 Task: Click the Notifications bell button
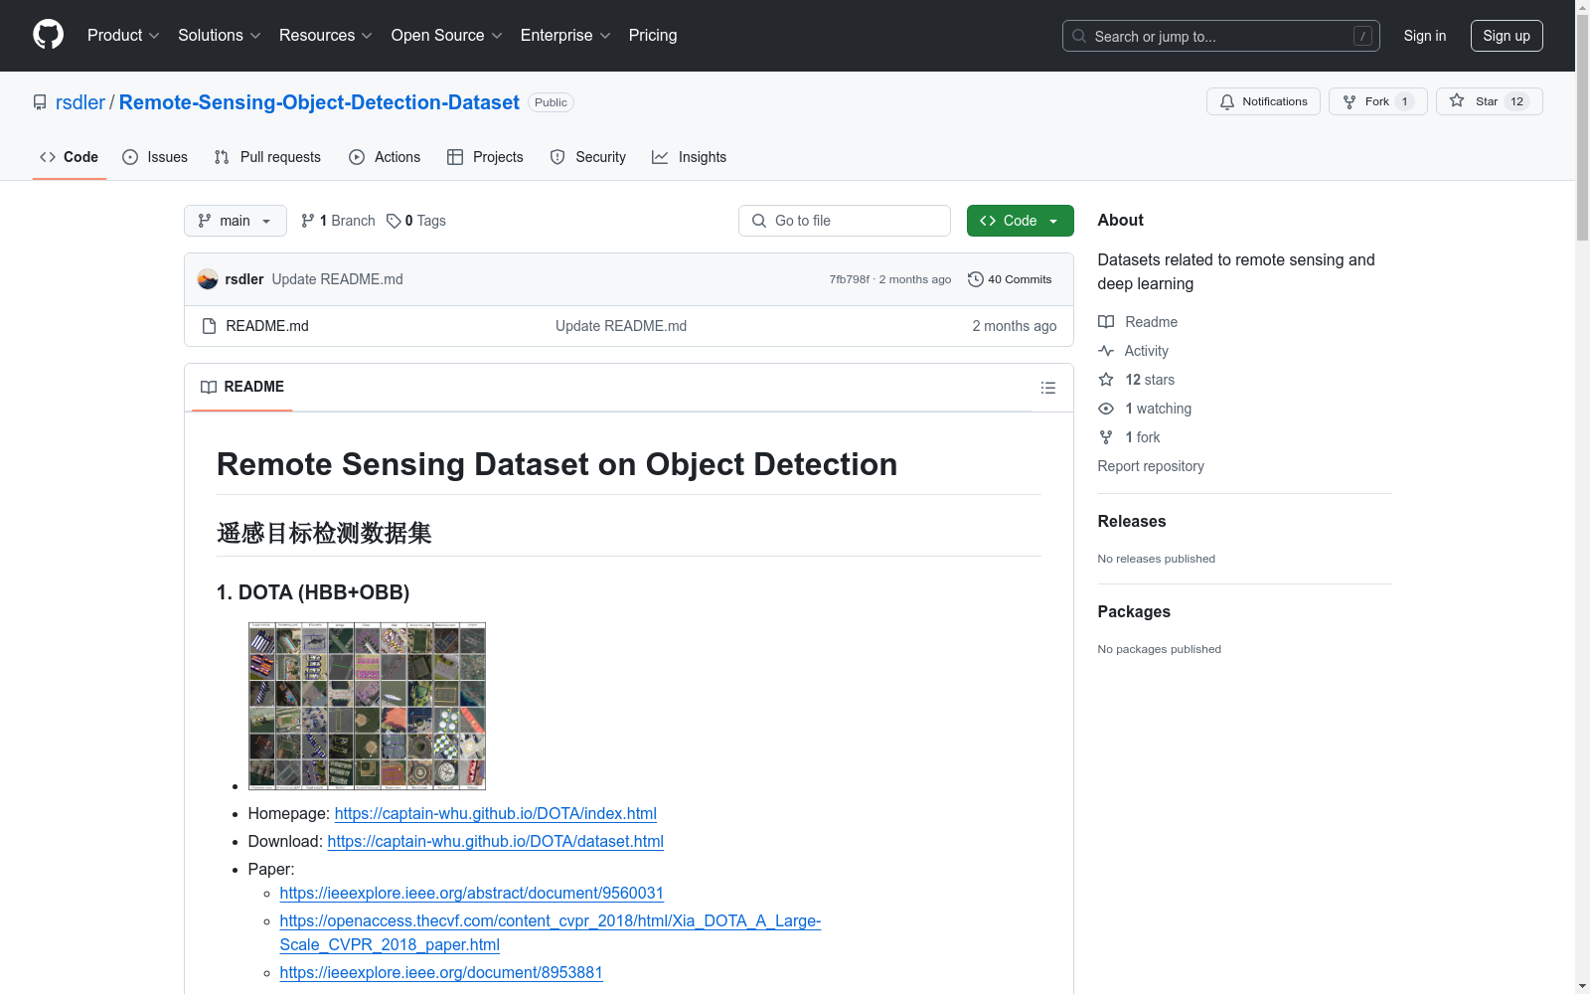[1263, 101]
